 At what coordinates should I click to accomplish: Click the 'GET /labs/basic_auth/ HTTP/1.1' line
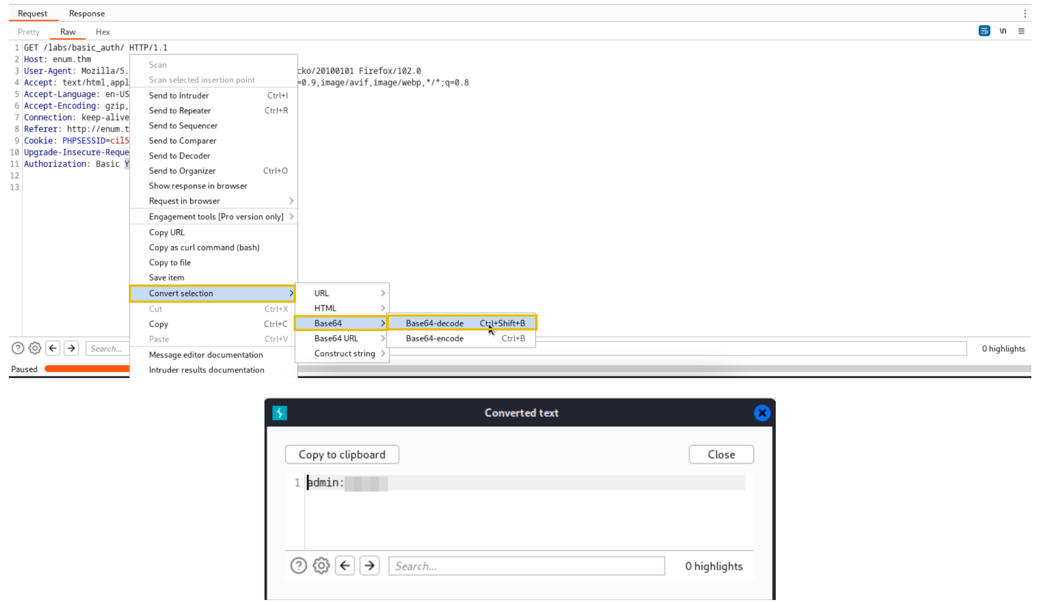coord(96,48)
